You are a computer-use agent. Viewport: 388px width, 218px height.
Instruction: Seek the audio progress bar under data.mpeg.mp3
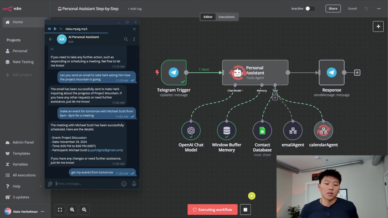[x=92, y=33]
